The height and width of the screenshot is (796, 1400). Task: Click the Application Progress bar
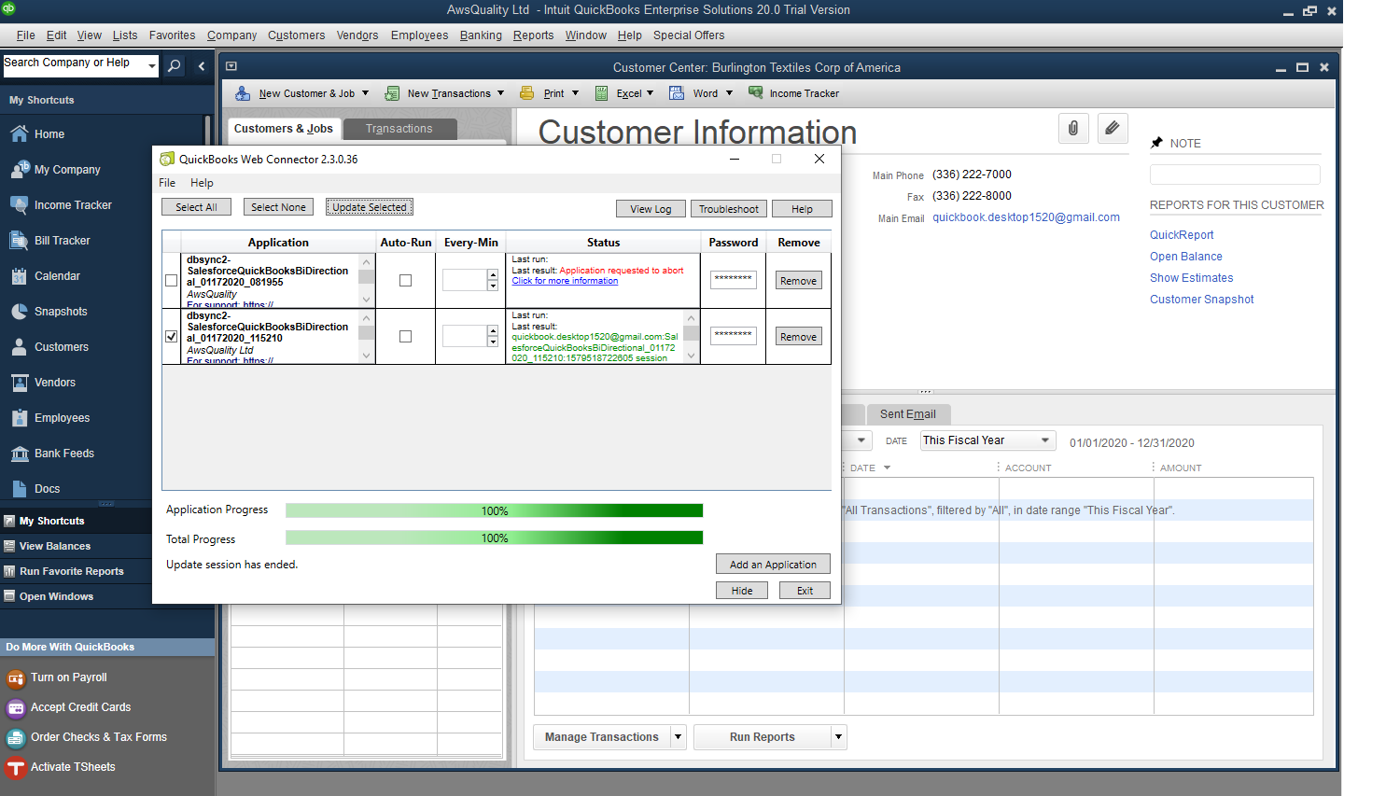[x=494, y=510]
